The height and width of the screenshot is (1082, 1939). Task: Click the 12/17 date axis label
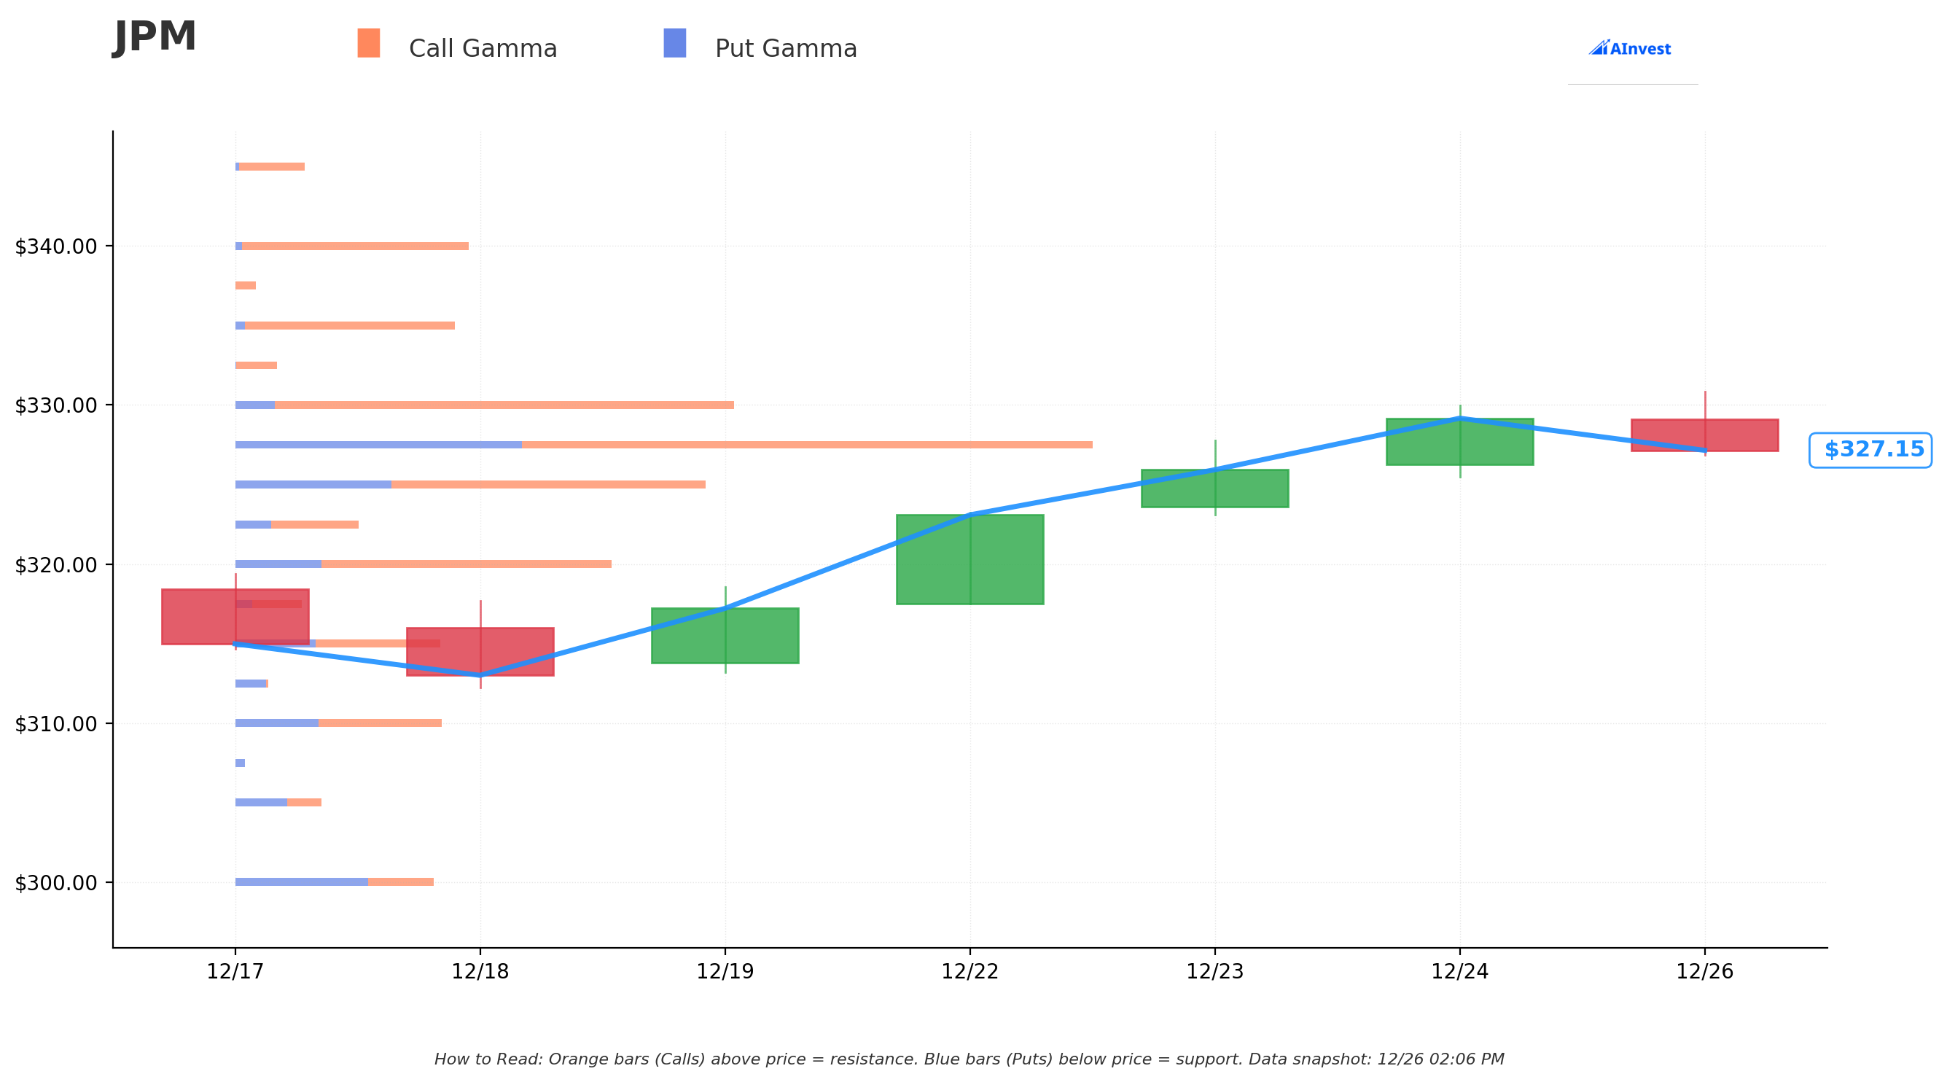click(x=235, y=971)
